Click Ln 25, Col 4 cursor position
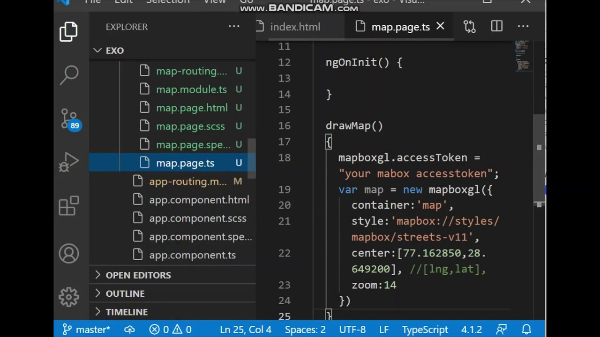 click(246, 330)
